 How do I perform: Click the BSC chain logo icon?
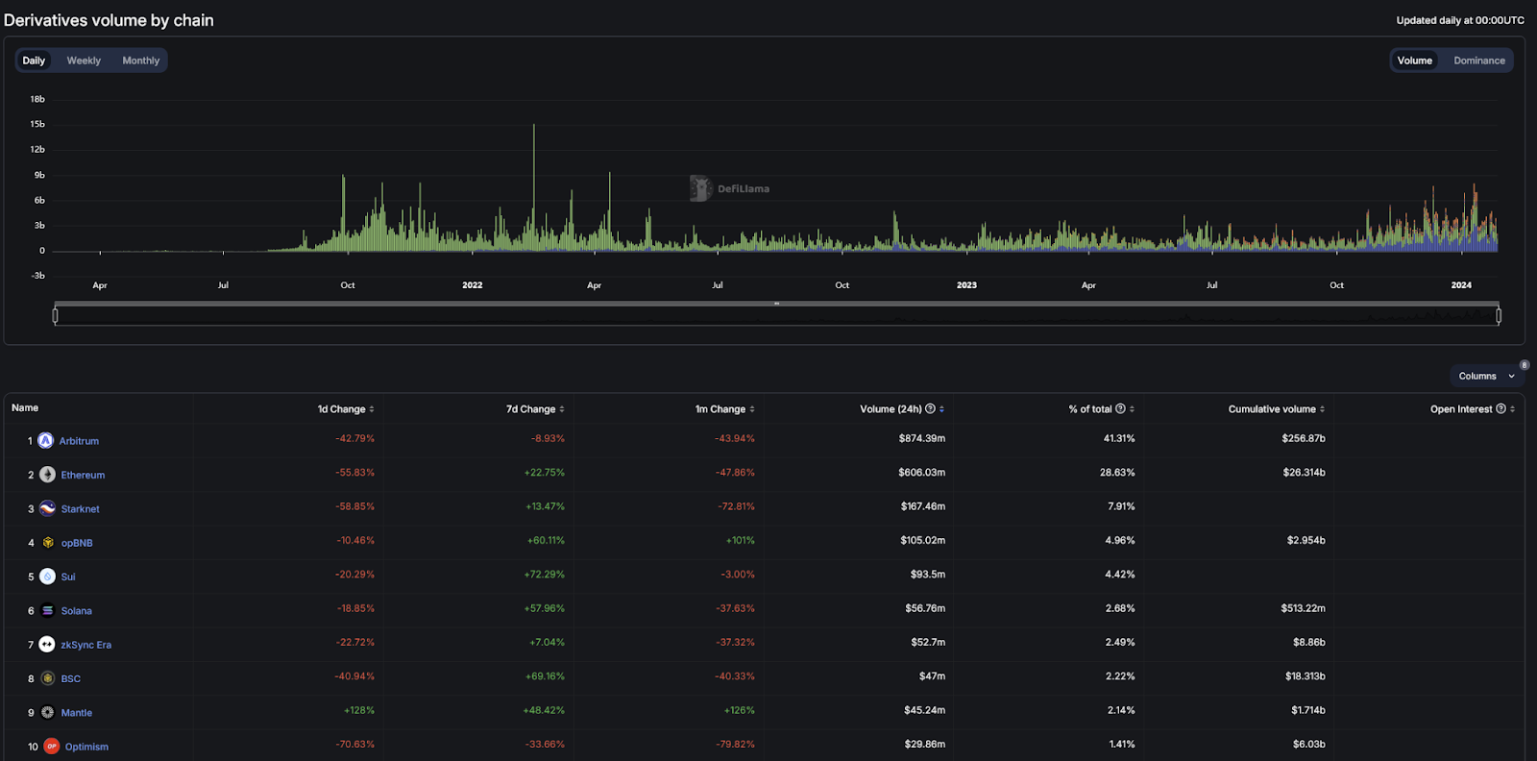coord(47,678)
